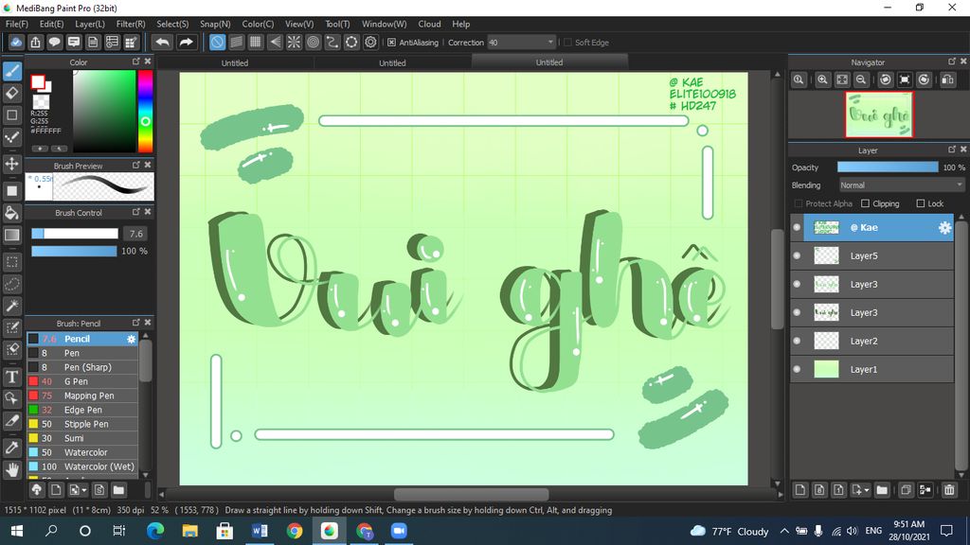The height and width of the screenshot is (545, 970).
Task: Open Microsoft Word from the taskbar
Action: pyautogui.click(x=260, y=531)
